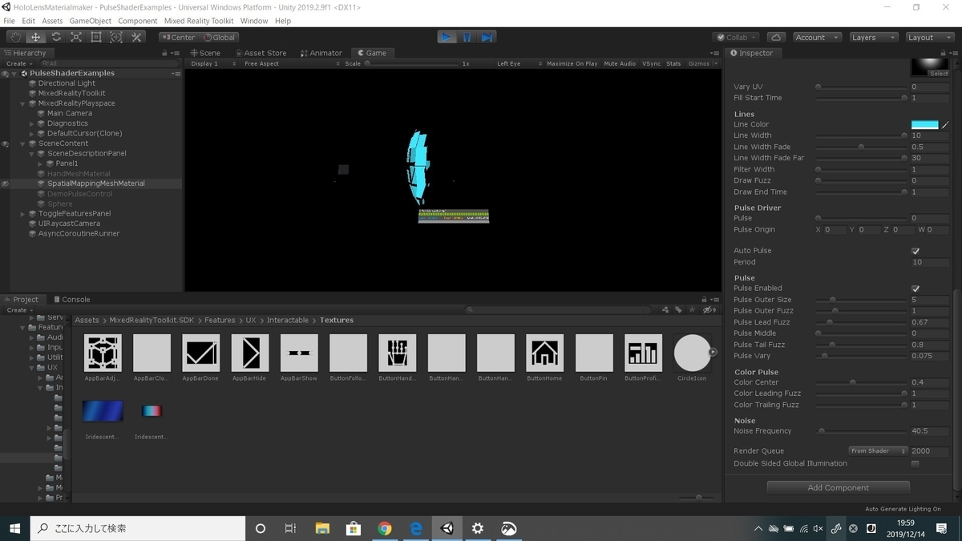Switch to the Console tab
This screenshot has width=962, height=541.
(x=71, y=300)
